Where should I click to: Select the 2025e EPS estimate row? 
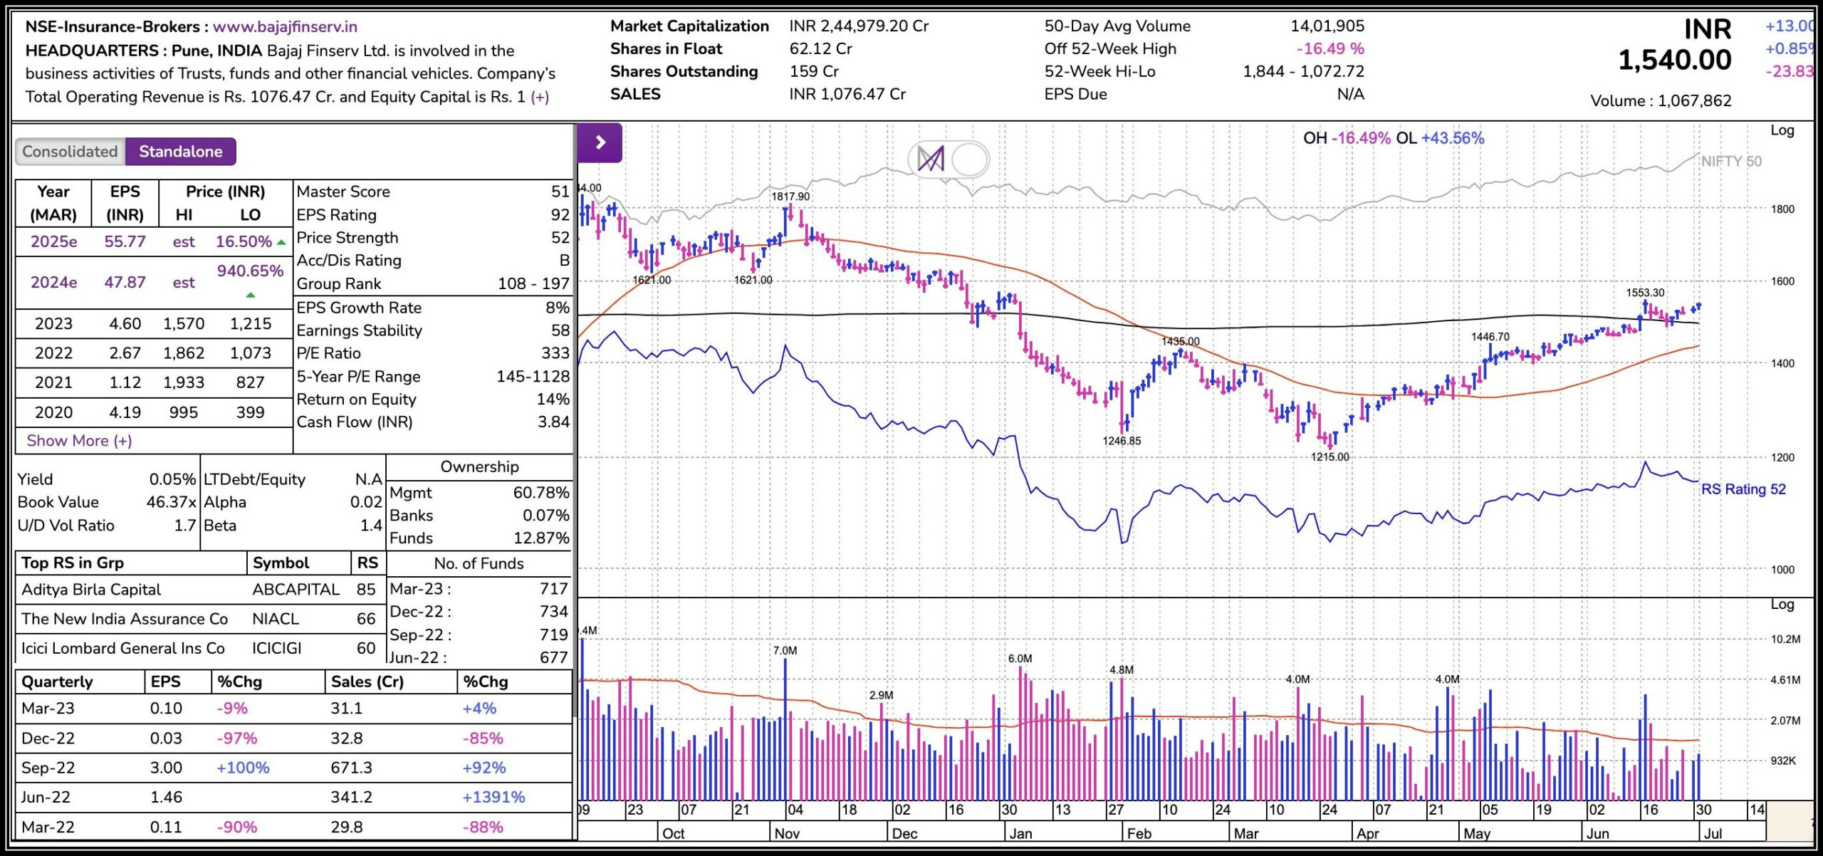[x=154, y=241]
